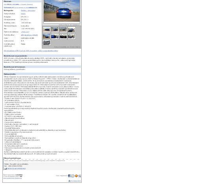Click the send email link under the phone number
This screenshot has width=202, height=184.
pyautogui.click(x=16, y=169)
